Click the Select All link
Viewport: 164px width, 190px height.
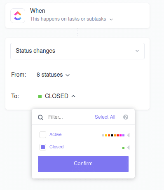coord(105,117)
